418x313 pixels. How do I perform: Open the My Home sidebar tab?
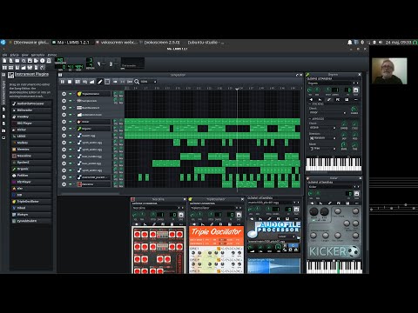click(3, 130)
